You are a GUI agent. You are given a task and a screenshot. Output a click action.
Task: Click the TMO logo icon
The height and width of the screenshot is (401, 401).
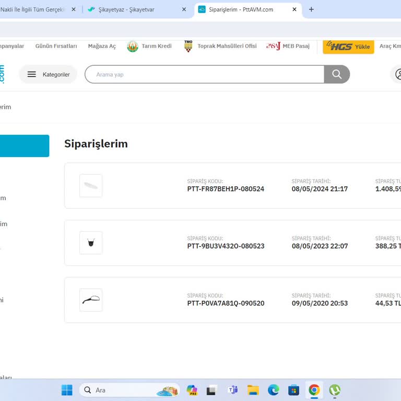tap(188, 46)
